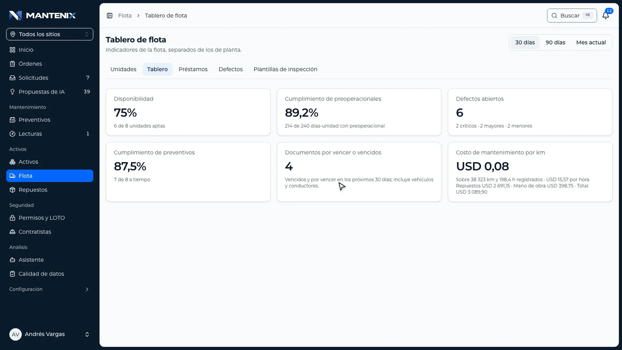Screen dimensions: 622x350
Task: Click Solicitudes inbox icon
Action: (12, 78)
